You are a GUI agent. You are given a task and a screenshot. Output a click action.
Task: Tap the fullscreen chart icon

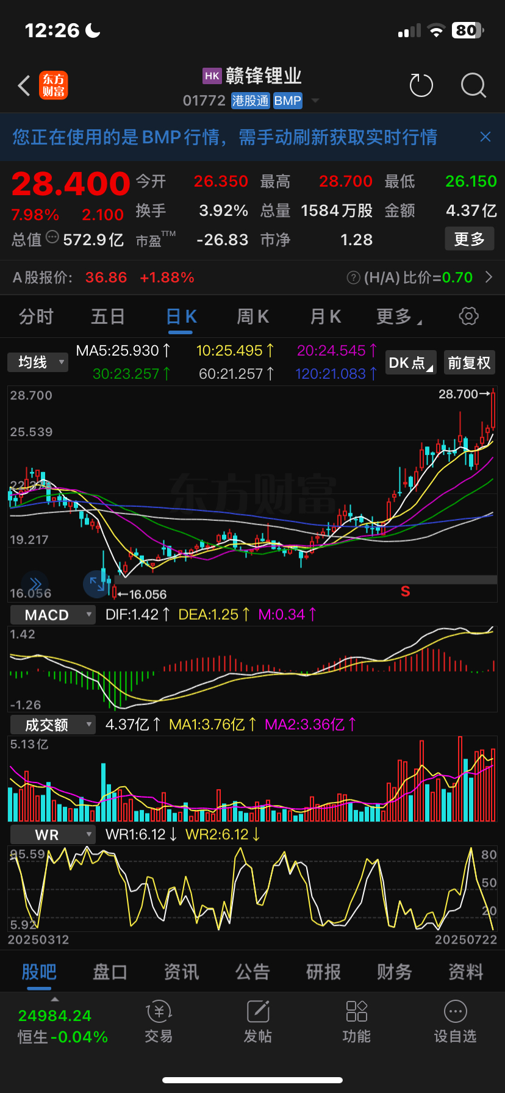pyautogui.click(x=96, y=584)
